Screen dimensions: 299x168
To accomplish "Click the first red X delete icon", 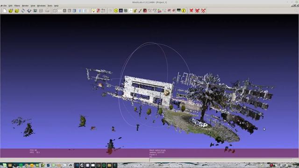I will point(191,11).
